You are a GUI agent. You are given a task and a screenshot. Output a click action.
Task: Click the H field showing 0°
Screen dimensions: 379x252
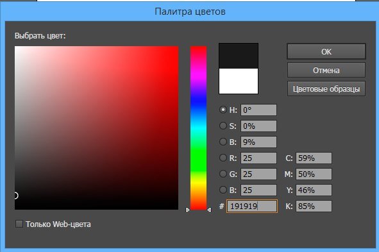pyautogui.click(x=258, y=110)
